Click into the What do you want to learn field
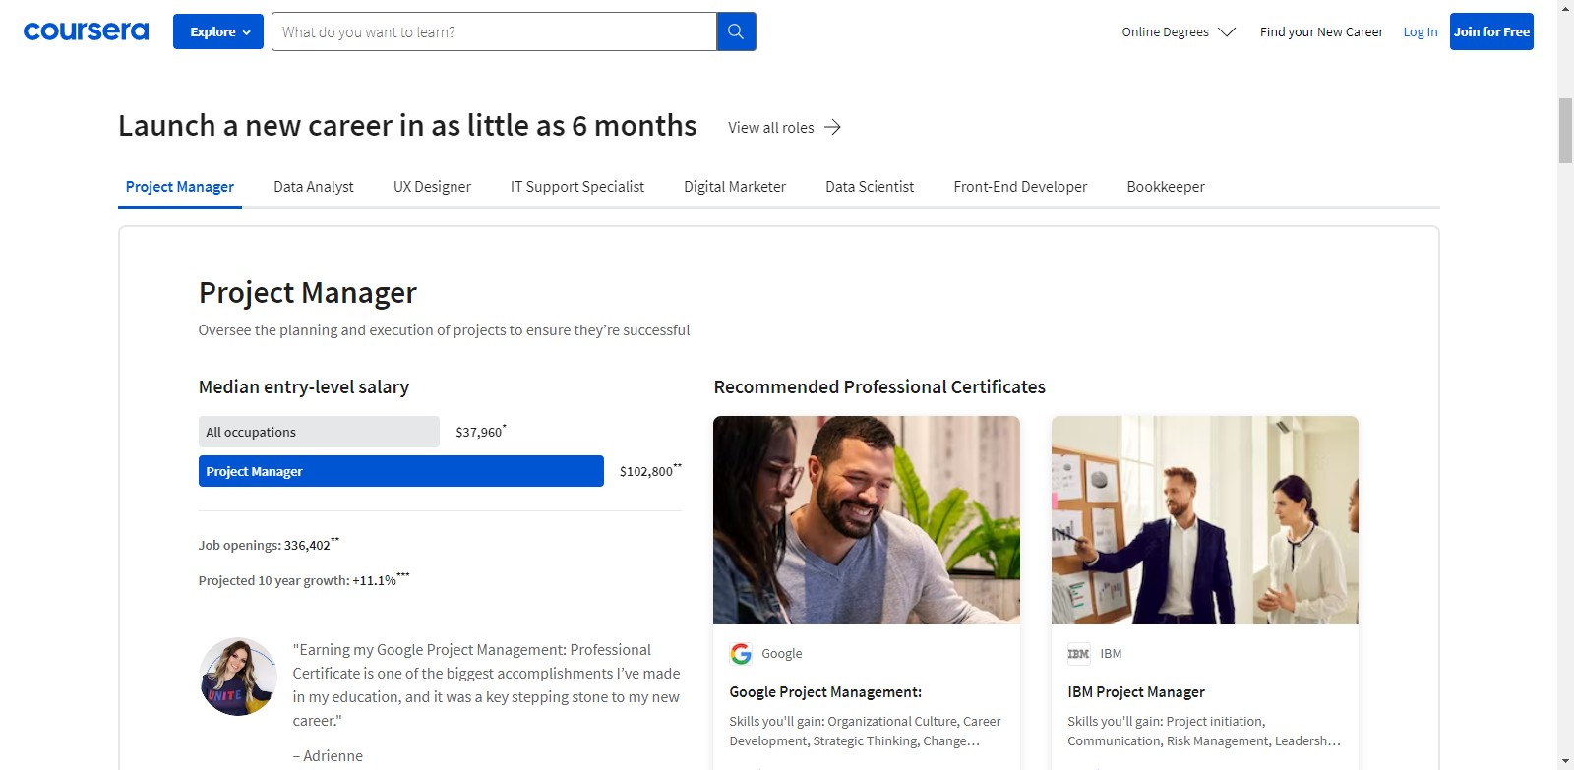 494,31
